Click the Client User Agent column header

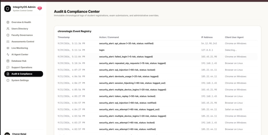click(x=234, y=37)
